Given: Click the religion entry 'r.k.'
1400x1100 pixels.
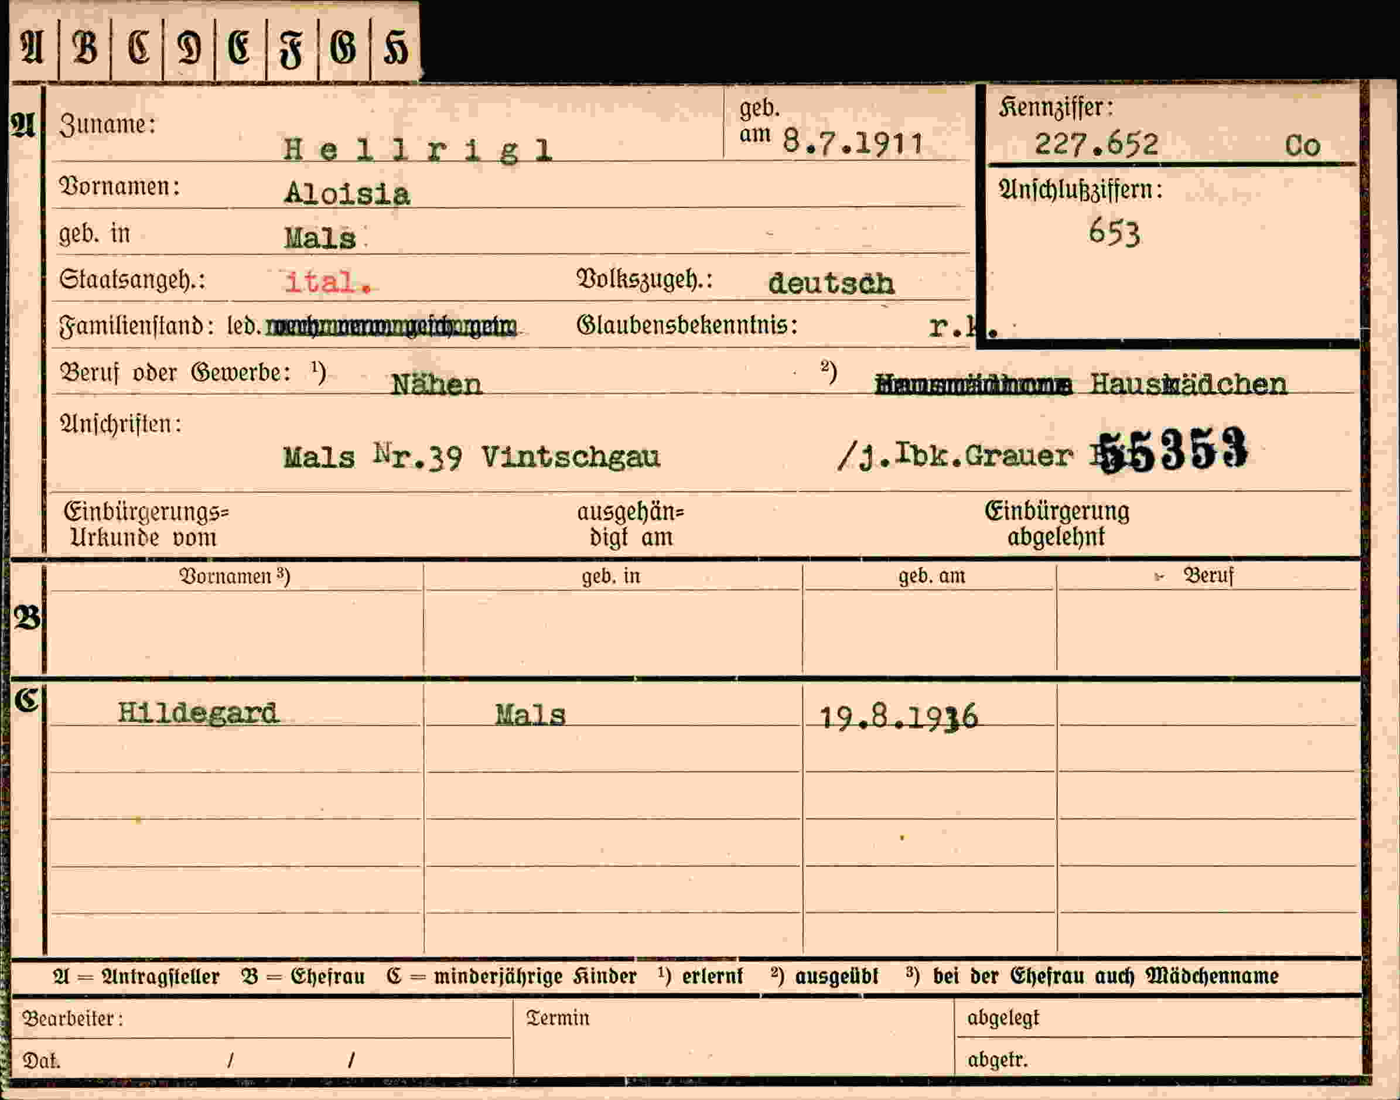Looking at the screenshot, I should pyautogui.click(x=963, y=329).
